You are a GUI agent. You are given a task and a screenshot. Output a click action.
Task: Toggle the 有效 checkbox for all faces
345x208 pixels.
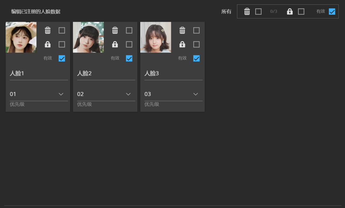[332, 11]
